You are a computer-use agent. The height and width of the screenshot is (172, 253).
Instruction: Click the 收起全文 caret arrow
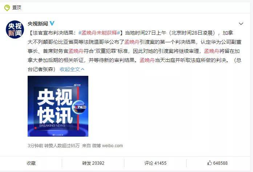pyautogui.click(x=83, y=69)
